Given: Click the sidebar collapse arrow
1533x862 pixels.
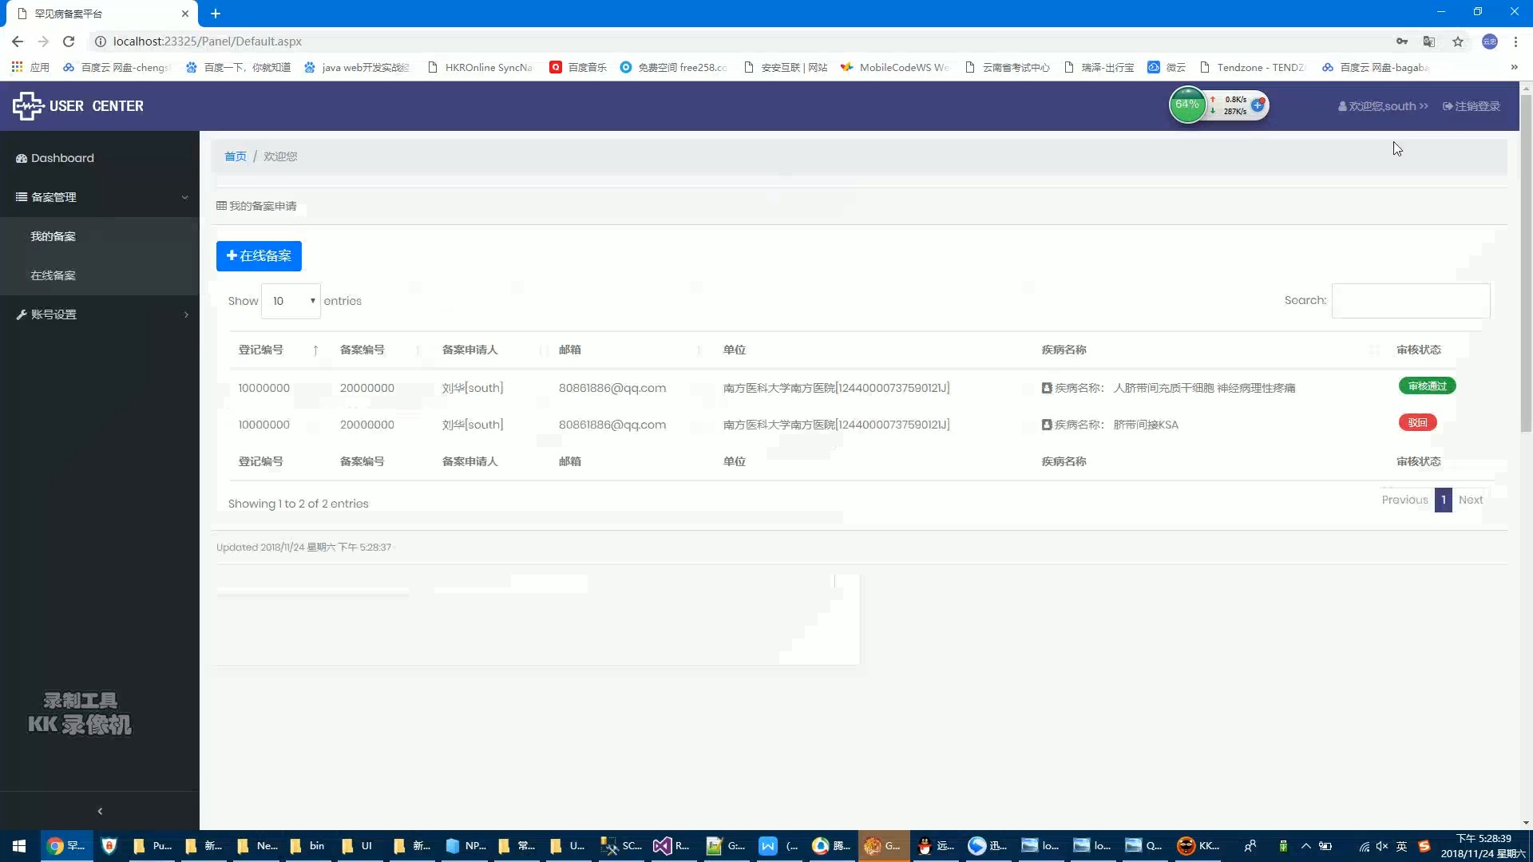Looking at the screenshot, I should [99, 810].
